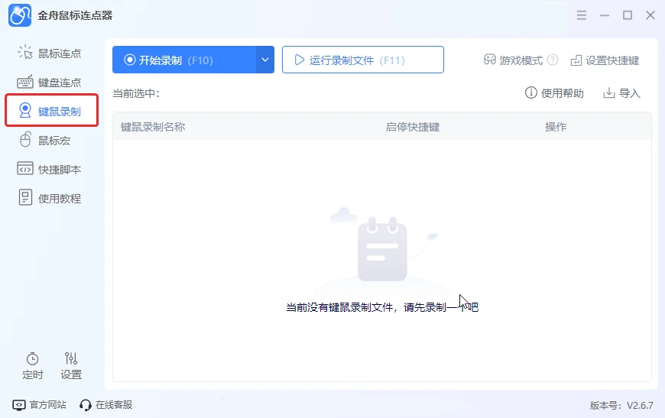The image size is (665, 418).
Task: Open the 定时 timer settings
Action: 33,366
